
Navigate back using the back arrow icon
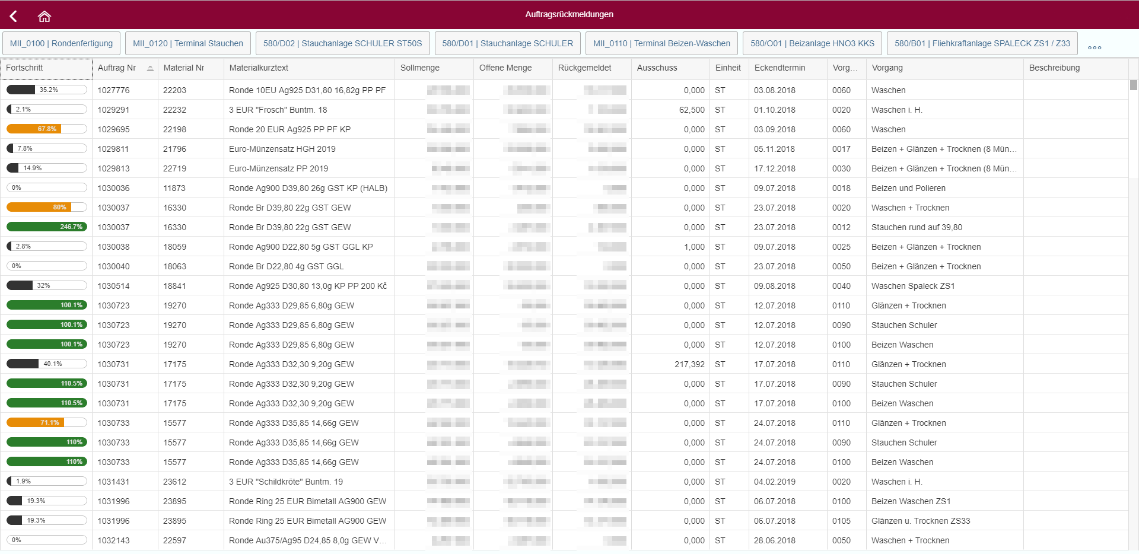coord(13,15)
